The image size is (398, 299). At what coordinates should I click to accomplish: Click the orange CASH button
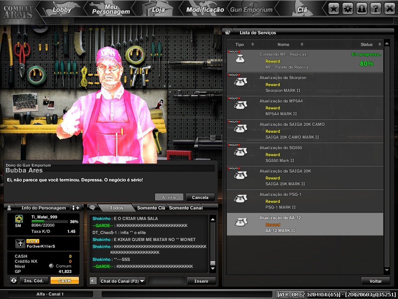pyautogui.click(x=65, y=280)
